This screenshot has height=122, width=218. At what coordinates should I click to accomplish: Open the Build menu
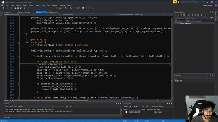pyautogui.click(x=25, y=5)
